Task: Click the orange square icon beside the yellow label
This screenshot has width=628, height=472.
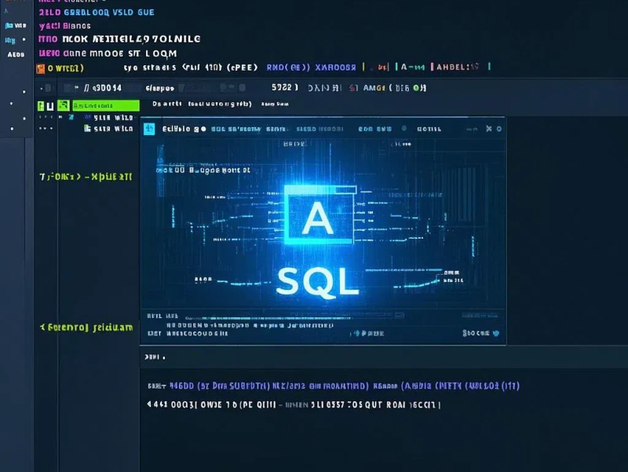Action: click(41, 68)
